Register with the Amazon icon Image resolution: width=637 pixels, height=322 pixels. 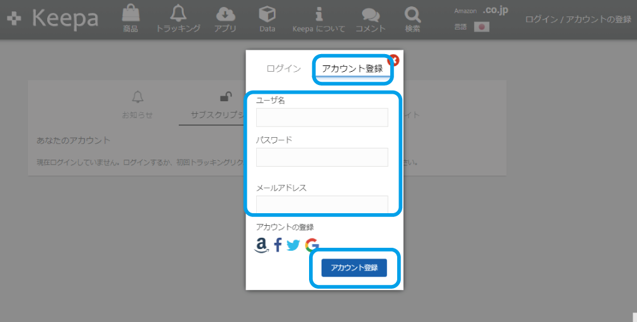[x=261, y=245]
